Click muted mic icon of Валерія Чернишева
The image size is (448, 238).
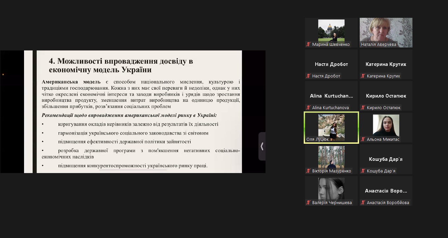309,203
